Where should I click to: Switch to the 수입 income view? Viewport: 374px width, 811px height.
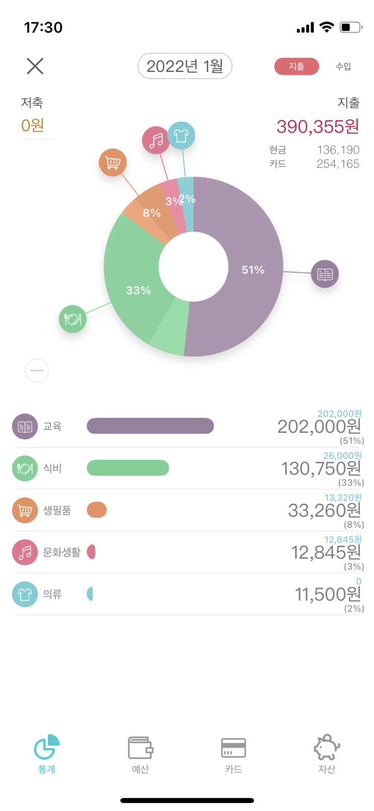tap(343, 67)
